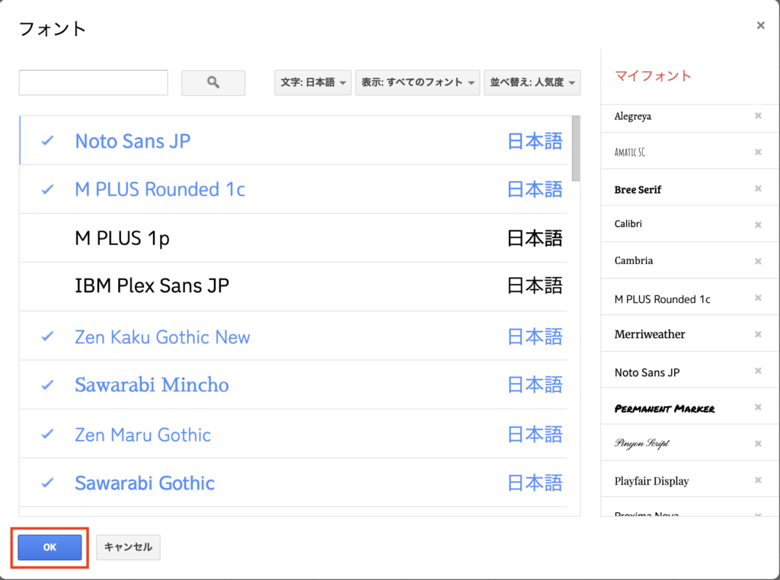The image size is (780, 580).
Task: Confirm font selection with OK button
Action: tap(50, 547)
